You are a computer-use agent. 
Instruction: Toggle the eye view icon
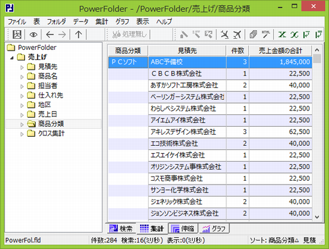tap(34, 35)
